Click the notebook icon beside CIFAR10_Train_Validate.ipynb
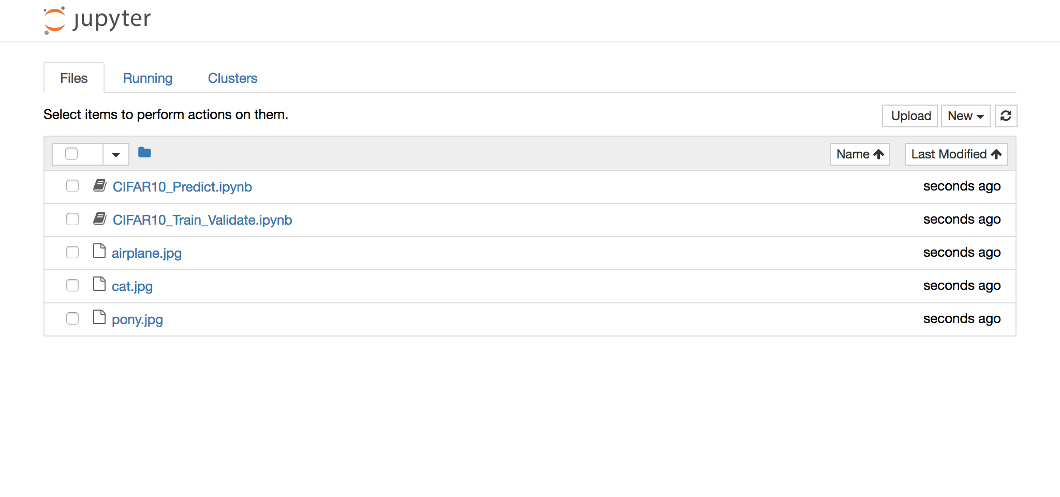 click(x=99, y=218)
